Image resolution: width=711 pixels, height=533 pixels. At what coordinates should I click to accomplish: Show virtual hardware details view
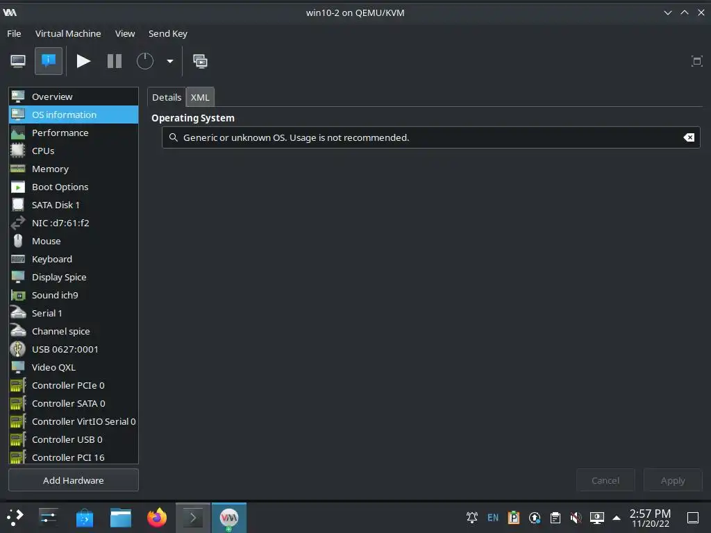tap(49, 61)
